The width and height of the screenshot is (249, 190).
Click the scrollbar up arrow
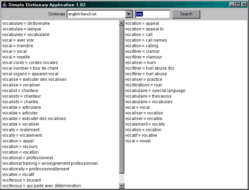122,23
